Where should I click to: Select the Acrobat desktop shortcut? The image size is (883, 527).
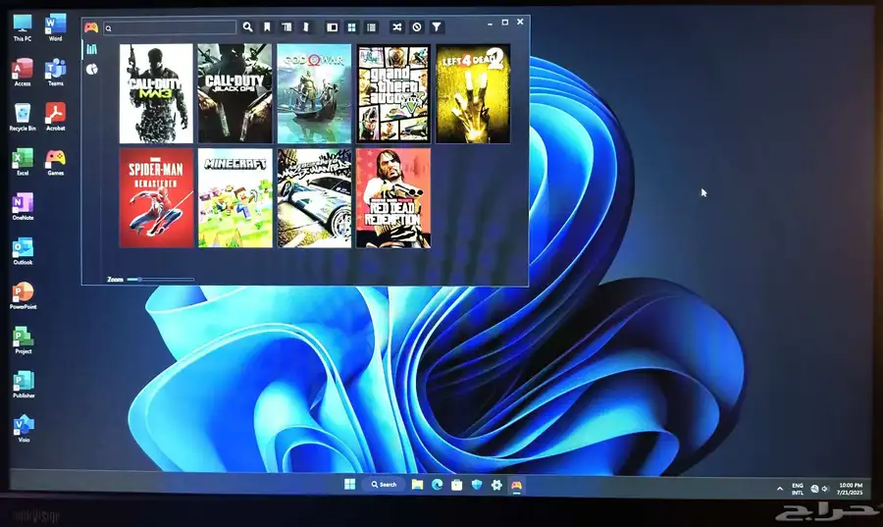click(55, 117)
